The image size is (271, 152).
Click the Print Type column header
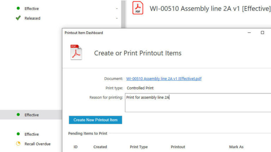tap(139, 147)
